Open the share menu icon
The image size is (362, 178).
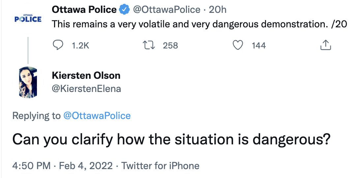(x=325, y=45)
